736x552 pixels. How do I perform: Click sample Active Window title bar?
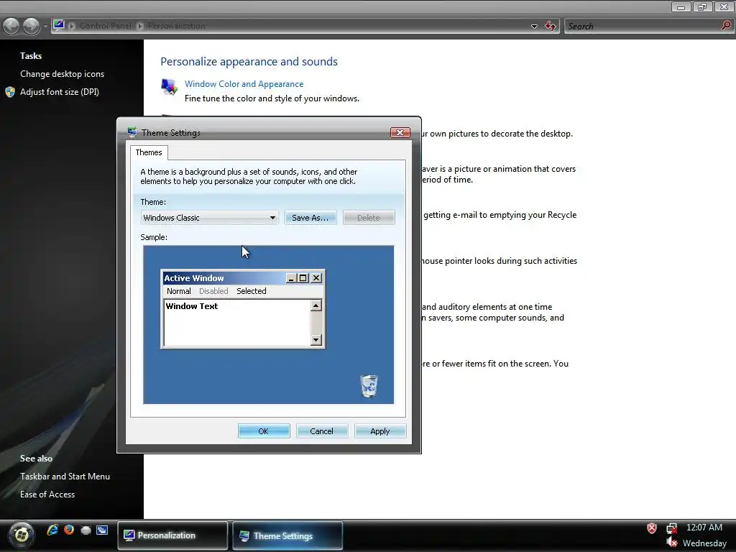point(224,278)
